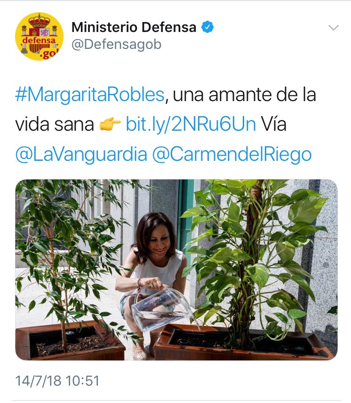The width and height of the screenshot is (351, 403).
Task: Open the @CarmendelRiego mention
Action: click(x=232, y=154)
